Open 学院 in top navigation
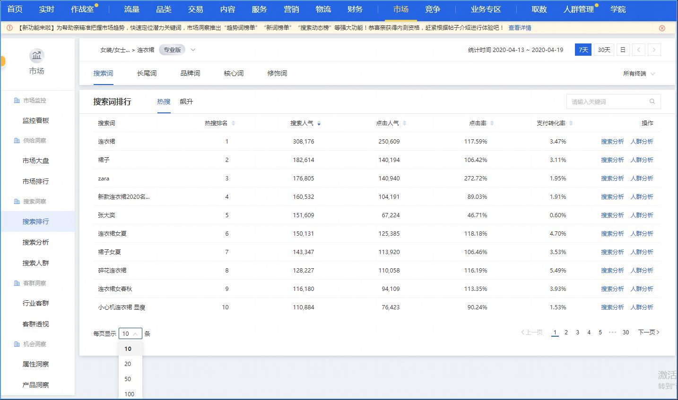678x400 pixels. pos(618,9)
